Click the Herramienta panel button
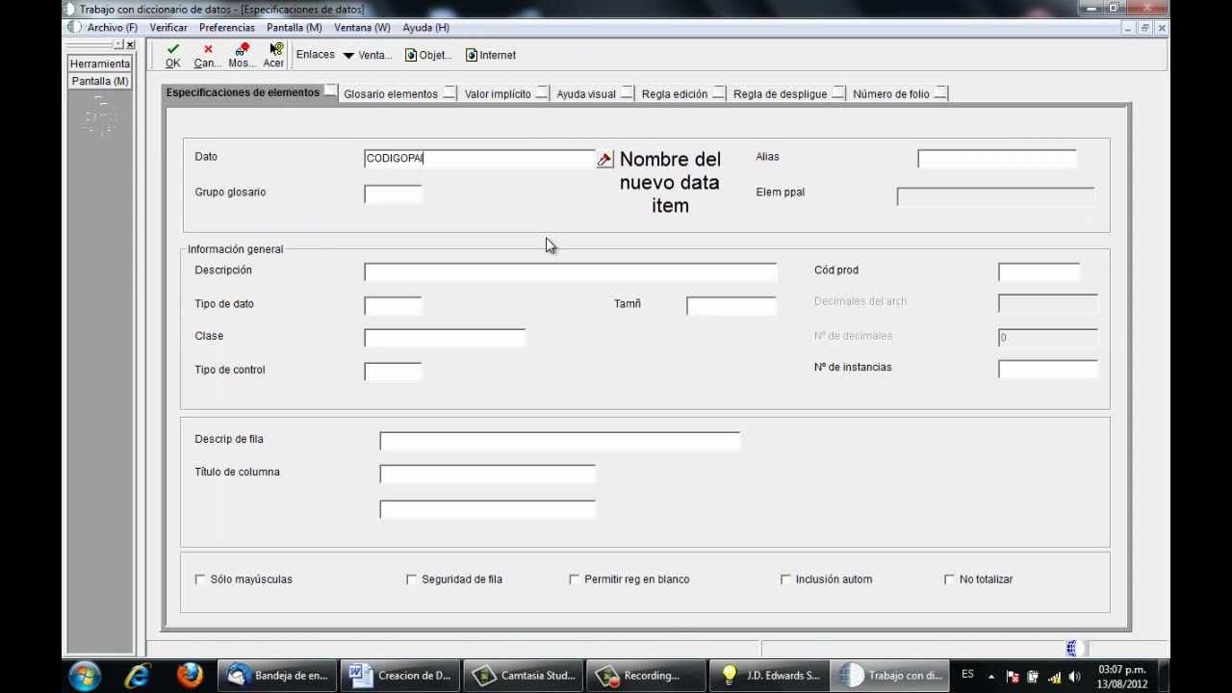Image resolution: width=1232 pixels, height=693 pixels. [100, 64]
